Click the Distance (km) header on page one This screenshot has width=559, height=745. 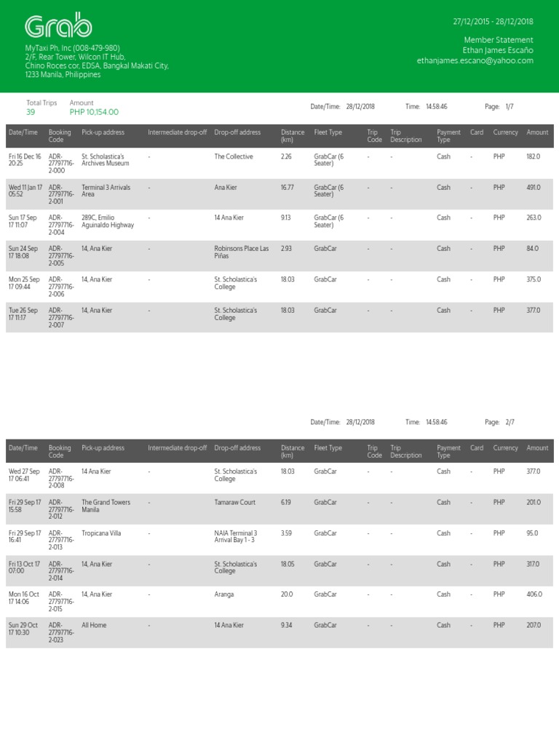[x=293, y=136]
